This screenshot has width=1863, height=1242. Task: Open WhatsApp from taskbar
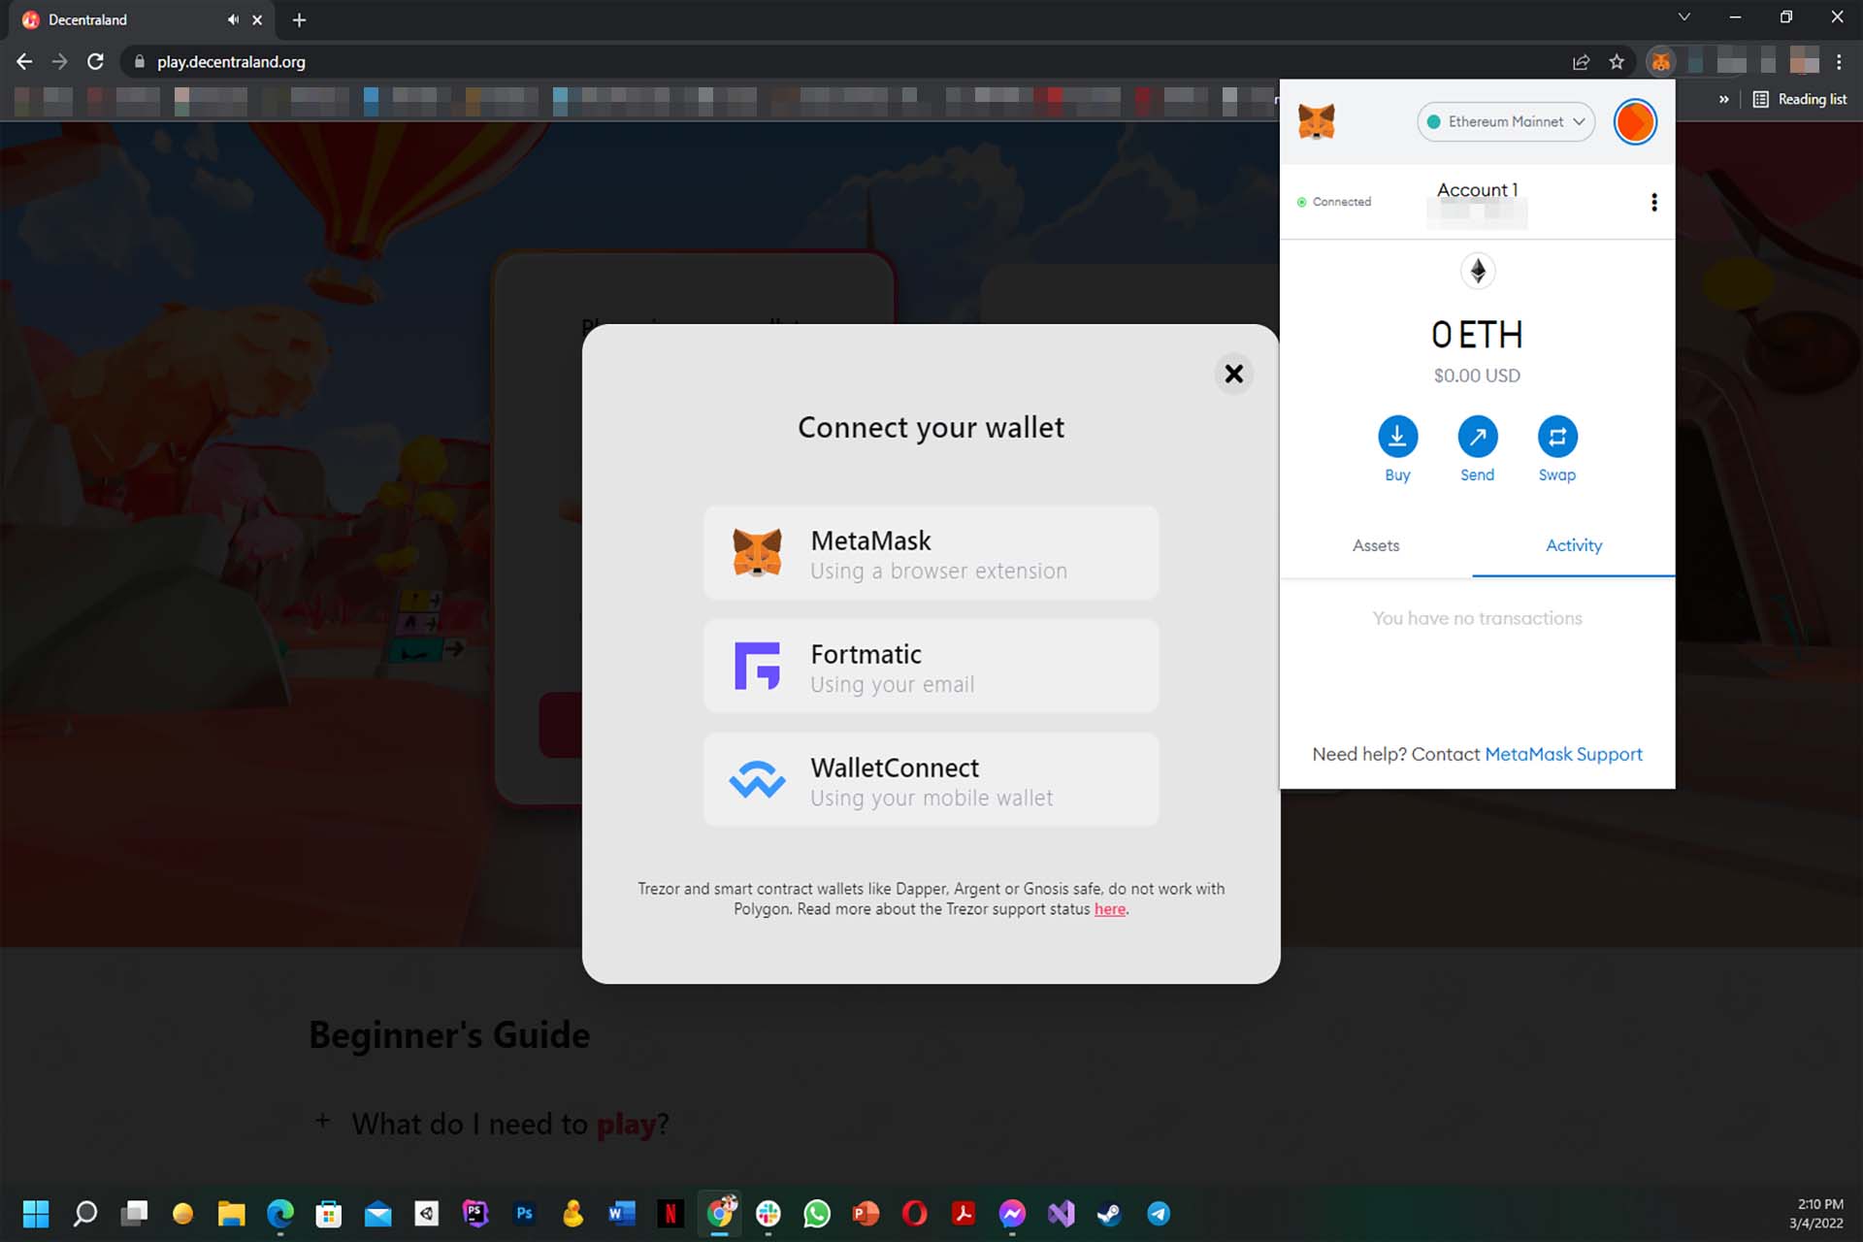[817, 1214]
